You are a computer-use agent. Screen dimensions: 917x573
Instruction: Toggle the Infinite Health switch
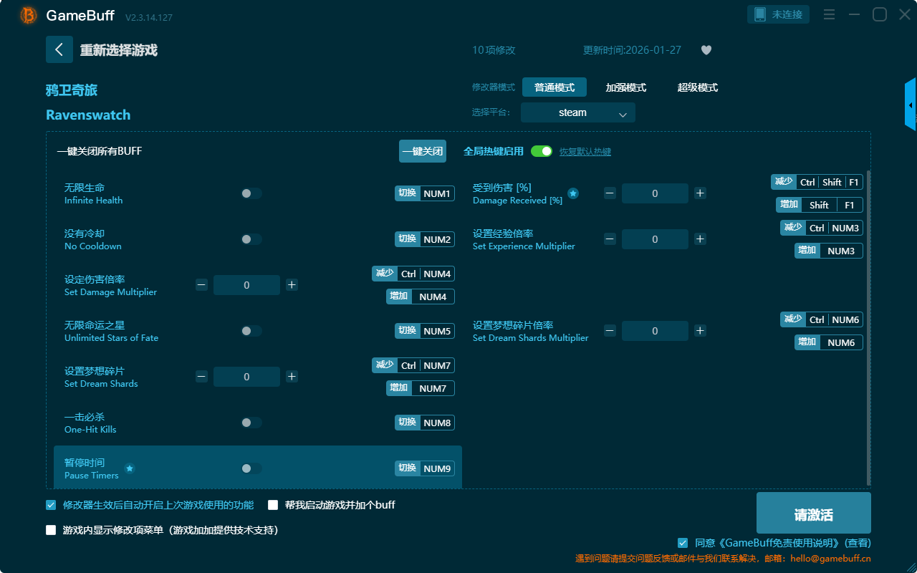pyautogui.click(x=251, y=193)
